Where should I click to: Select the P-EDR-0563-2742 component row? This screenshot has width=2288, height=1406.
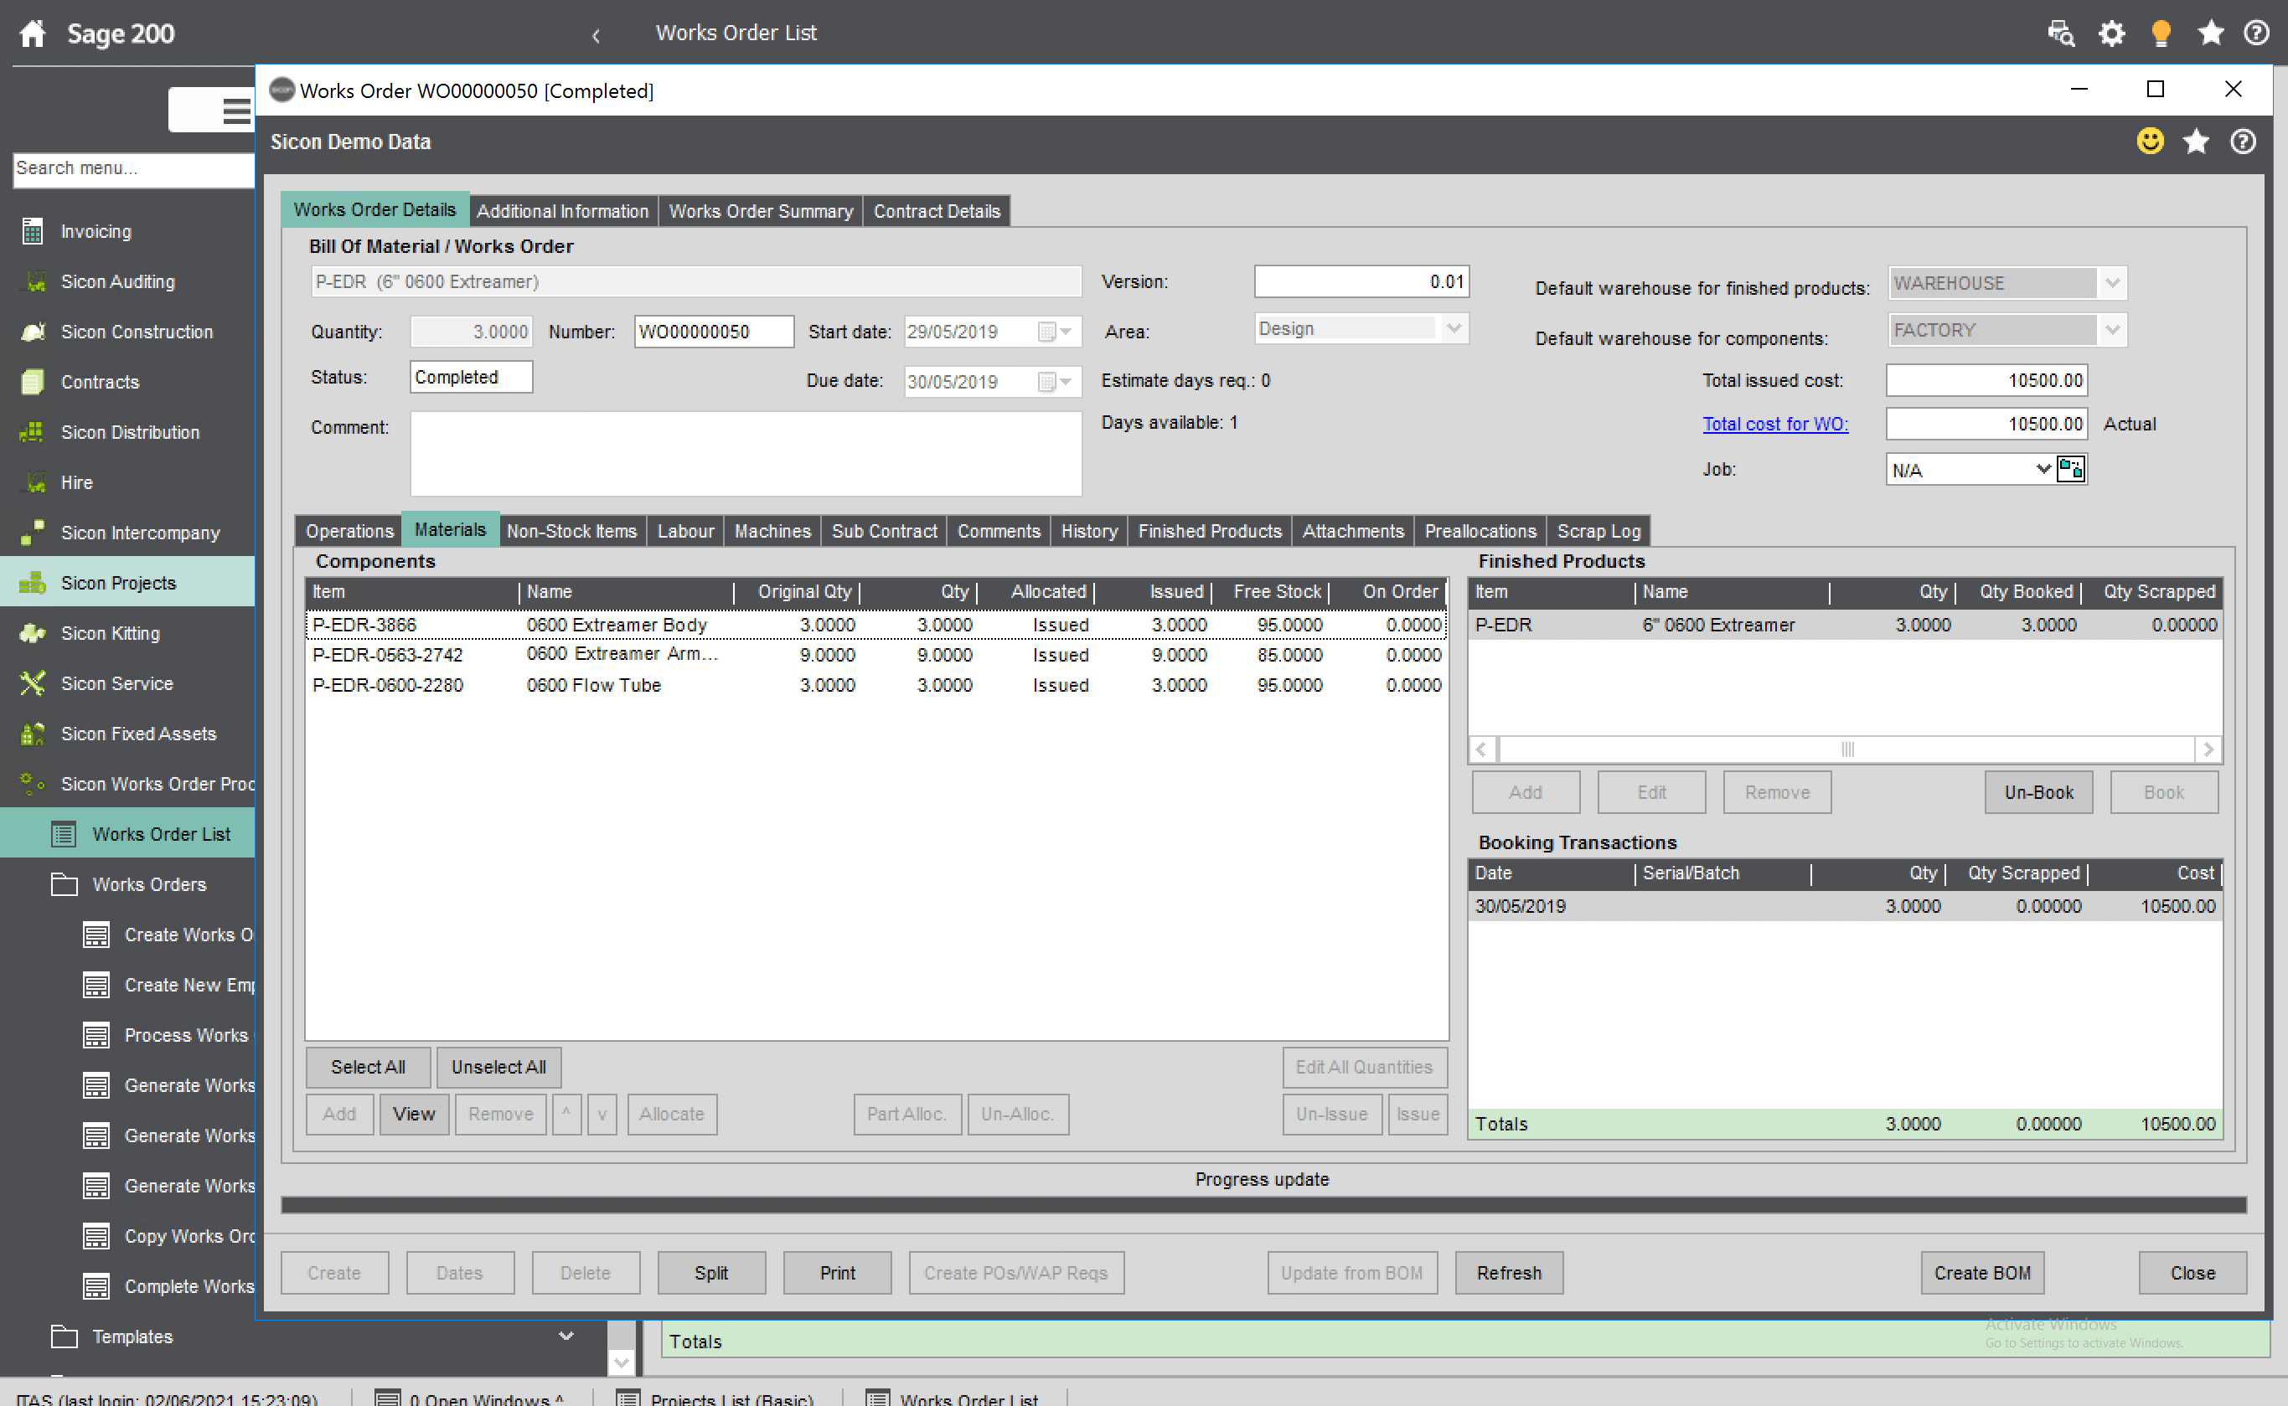click(876, 655)
